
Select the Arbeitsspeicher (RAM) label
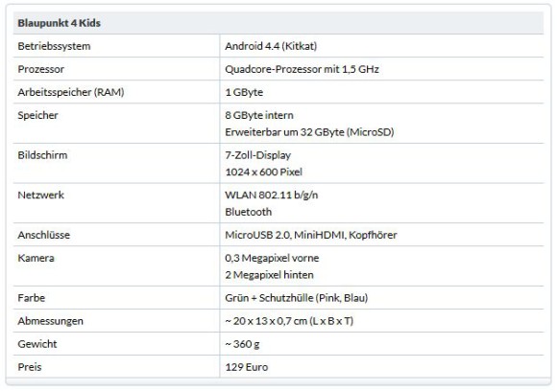pyautogui.click(x=71, y=92)
